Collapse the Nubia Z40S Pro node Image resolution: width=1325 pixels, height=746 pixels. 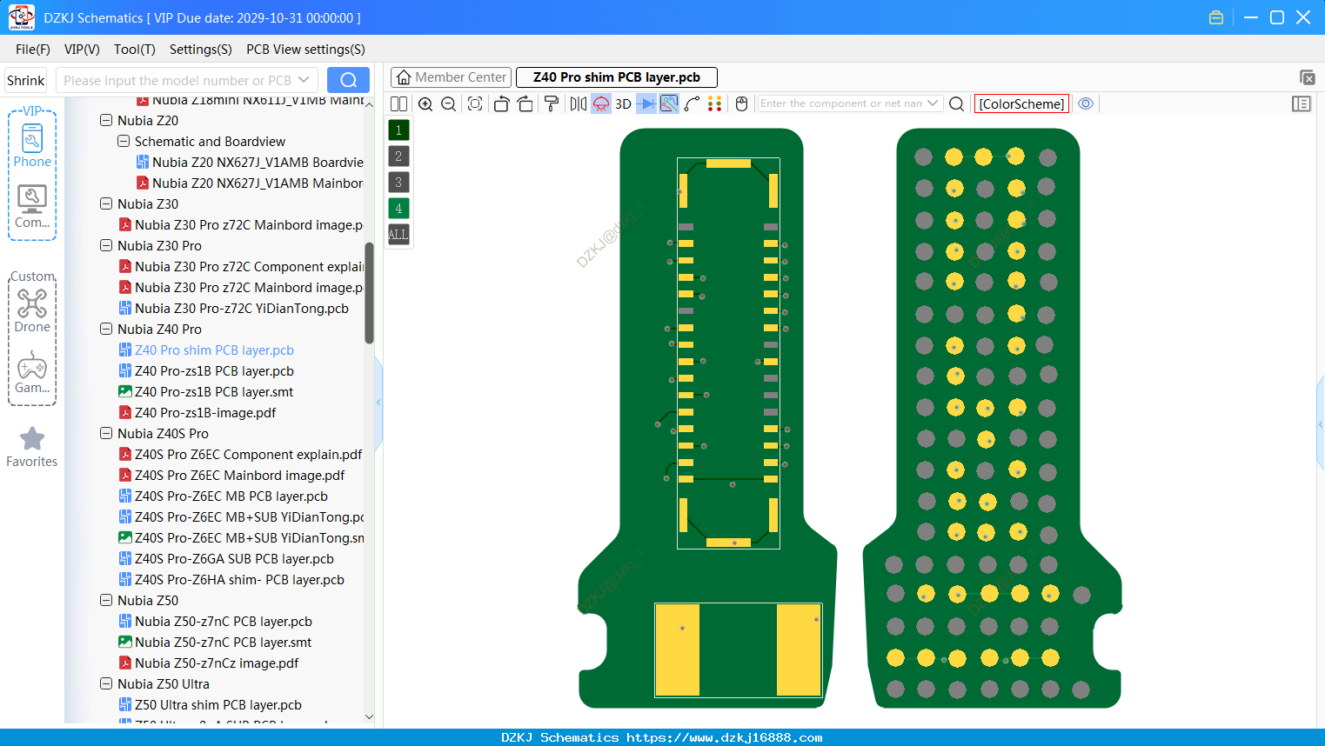click(106, 434)
